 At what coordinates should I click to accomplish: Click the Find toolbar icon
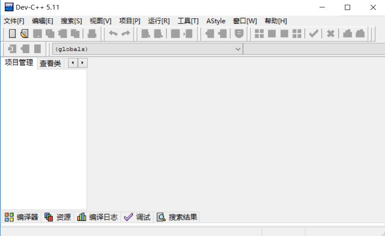coord(146,33)
